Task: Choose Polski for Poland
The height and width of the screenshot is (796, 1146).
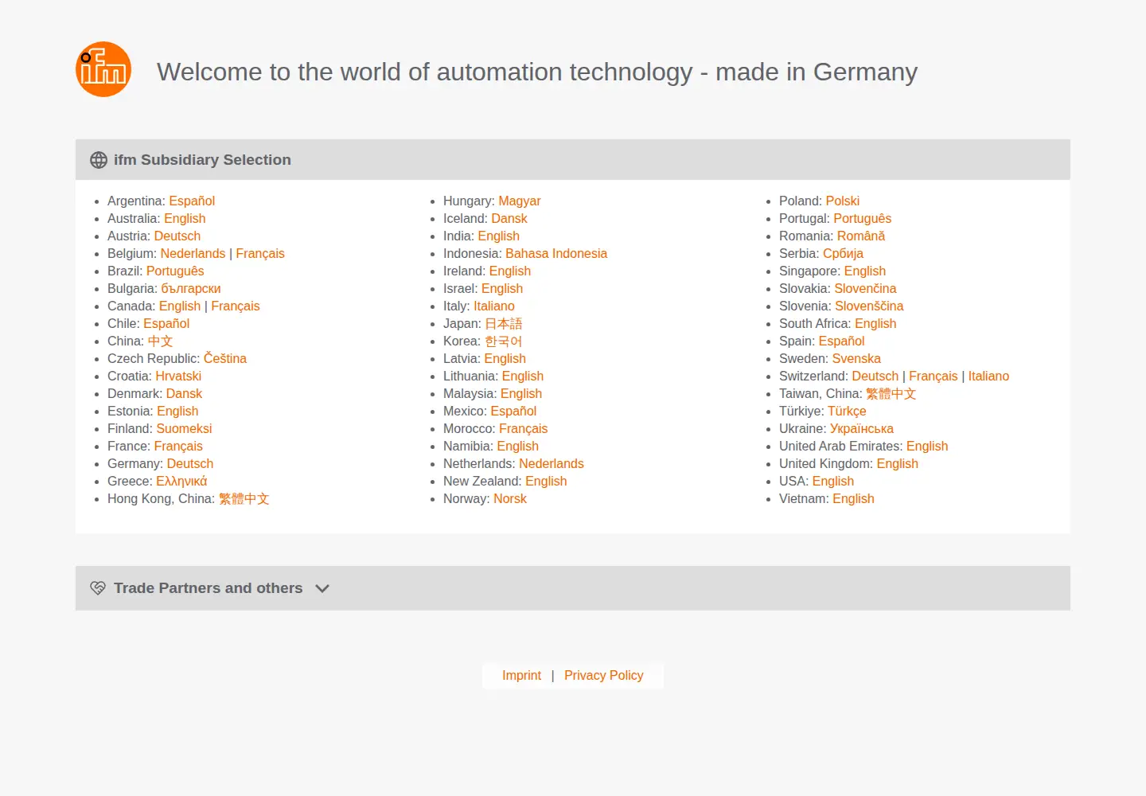Action: click(843, 201)
